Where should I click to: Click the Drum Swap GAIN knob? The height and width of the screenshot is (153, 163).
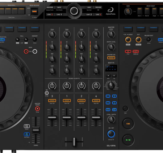pos(128,12)
